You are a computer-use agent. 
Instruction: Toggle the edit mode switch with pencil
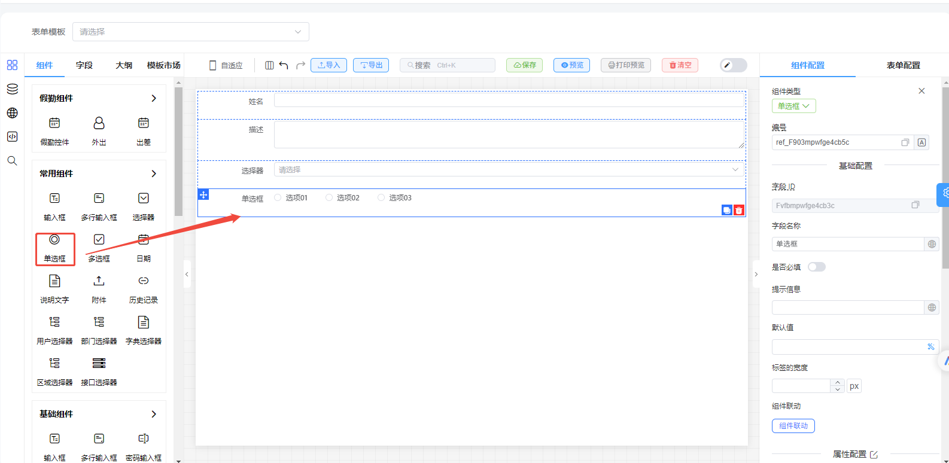coord(734,65)
